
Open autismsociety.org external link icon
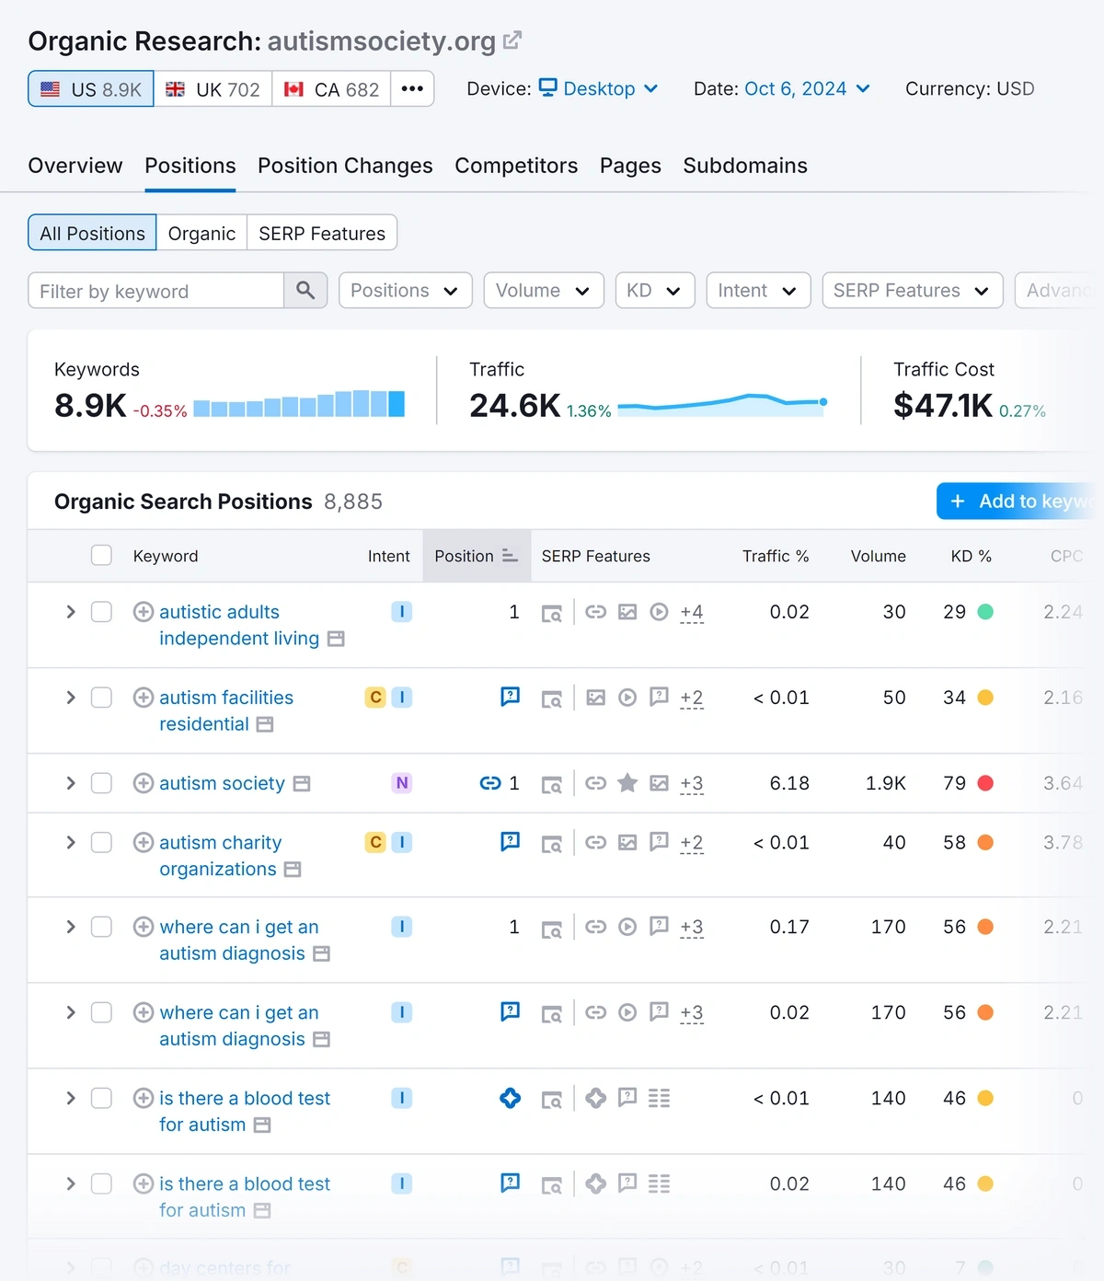512,40
